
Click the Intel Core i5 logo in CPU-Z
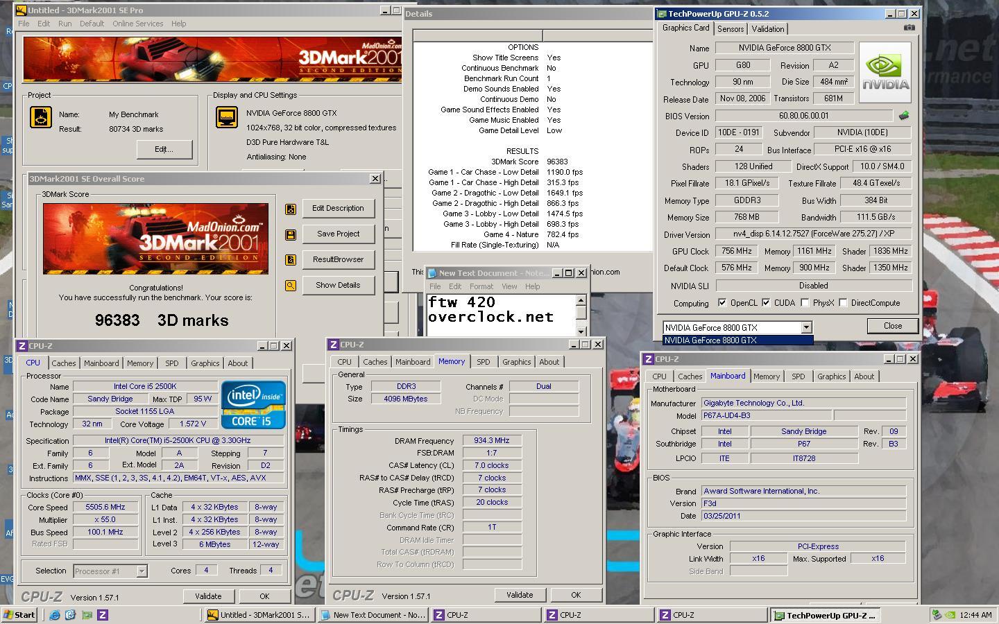[253, 404]
